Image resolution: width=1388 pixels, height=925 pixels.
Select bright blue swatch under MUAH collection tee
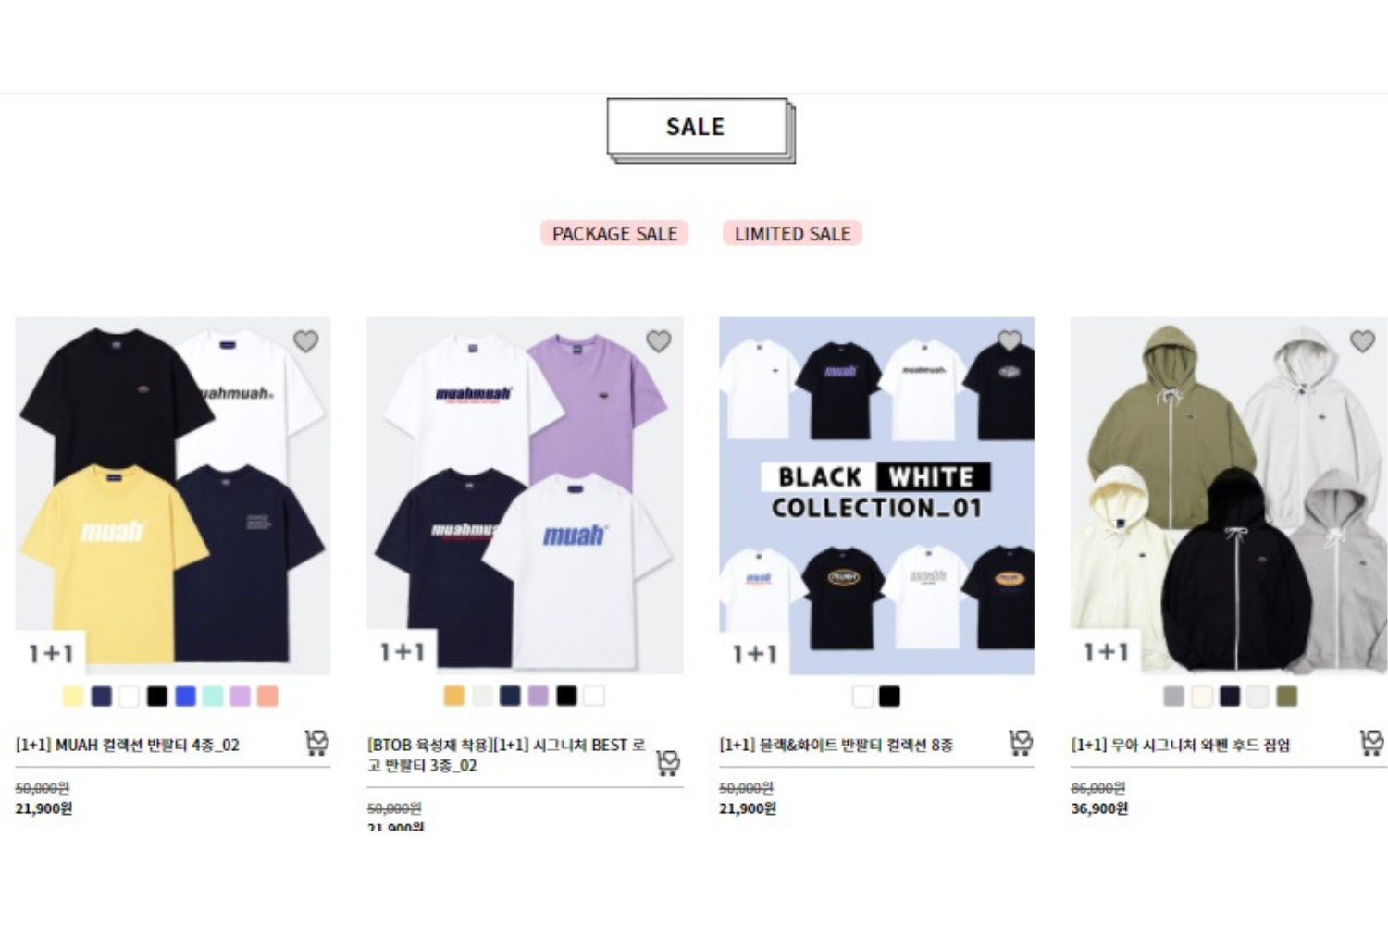tap(185, 697)
